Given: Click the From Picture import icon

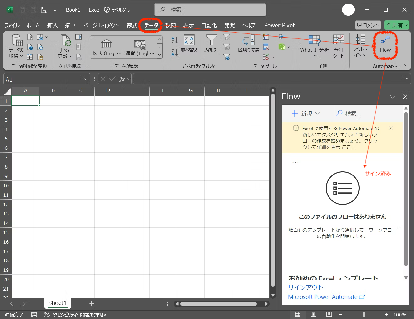Looking at the screenshot, I should click(x=40, y=37).
